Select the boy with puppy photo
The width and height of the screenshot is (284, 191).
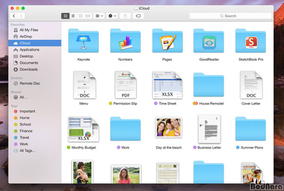coord(82,172)
